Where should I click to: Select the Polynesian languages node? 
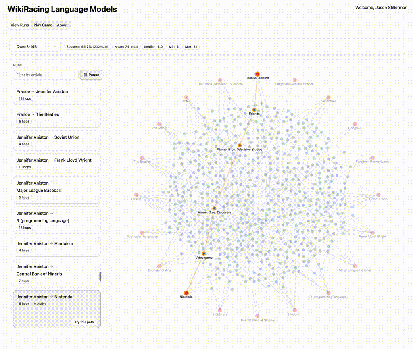[x=142, y=233]
